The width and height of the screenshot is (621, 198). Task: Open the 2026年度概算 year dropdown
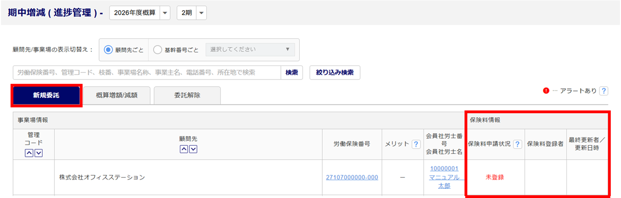click(x=140, y=13)
